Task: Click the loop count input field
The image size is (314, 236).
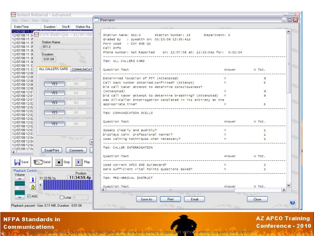Action: [x=81, y=198]
